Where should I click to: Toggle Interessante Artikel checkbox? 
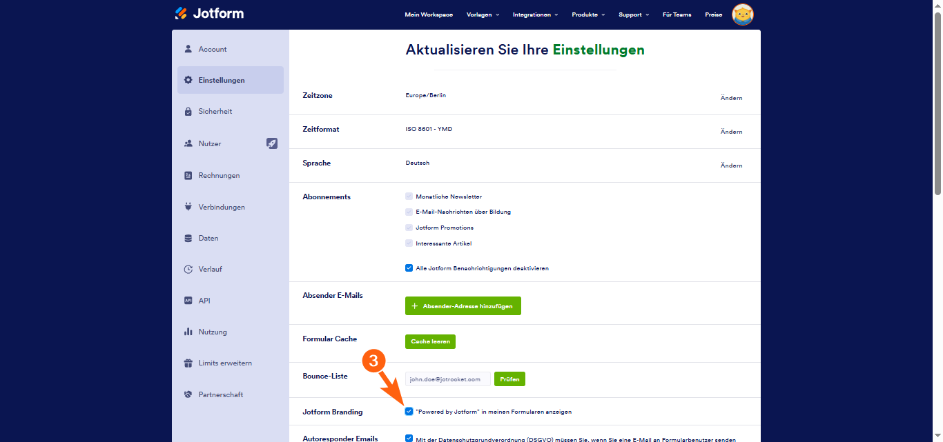[409, 243]
